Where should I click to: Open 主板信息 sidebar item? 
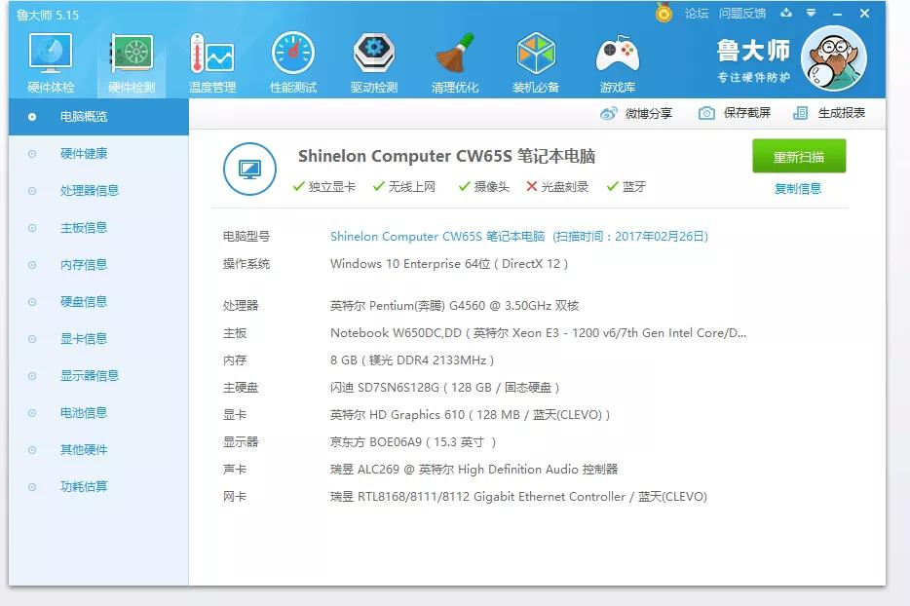[x=98, y=228]
